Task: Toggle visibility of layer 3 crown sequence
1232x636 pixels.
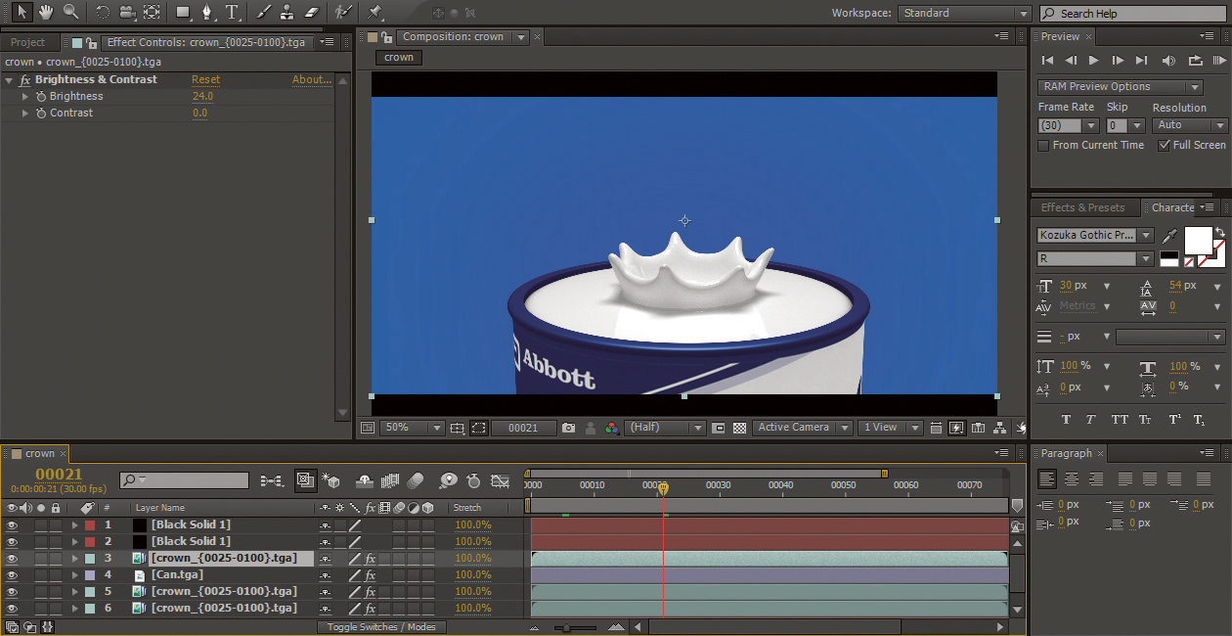Action: (12, 558)
